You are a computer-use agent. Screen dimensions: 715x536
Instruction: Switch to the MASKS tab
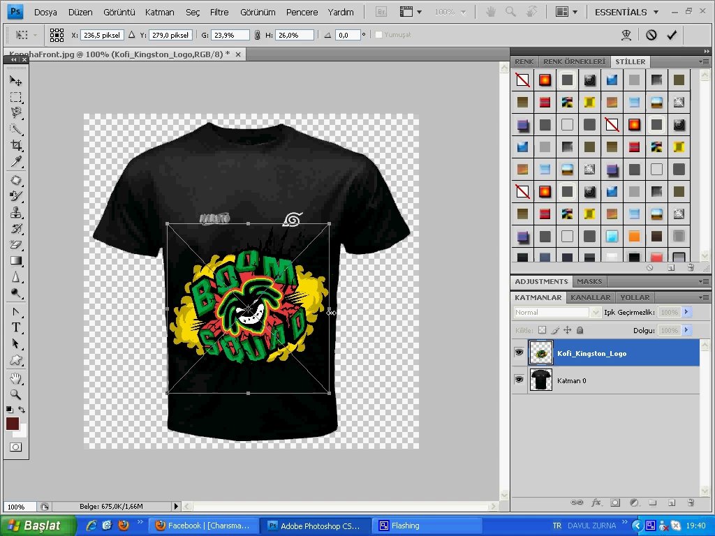point(589,282)
